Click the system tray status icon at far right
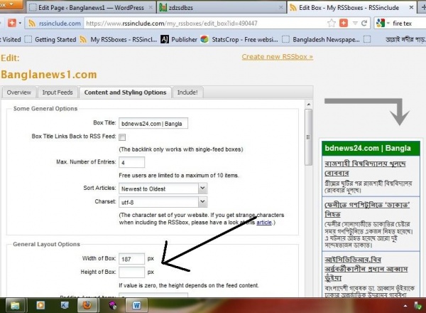The height and width of the screenshot is (313, 426). click(418, 306)
